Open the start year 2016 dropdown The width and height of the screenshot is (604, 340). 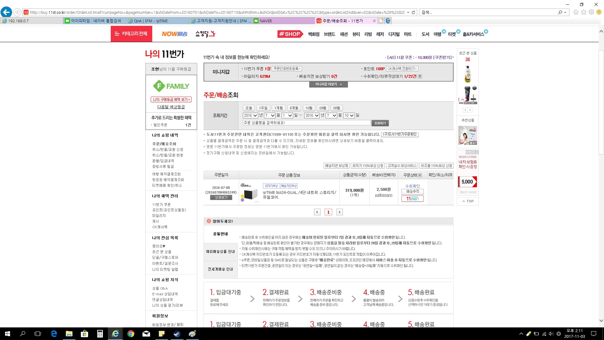(x=250, y=116)
